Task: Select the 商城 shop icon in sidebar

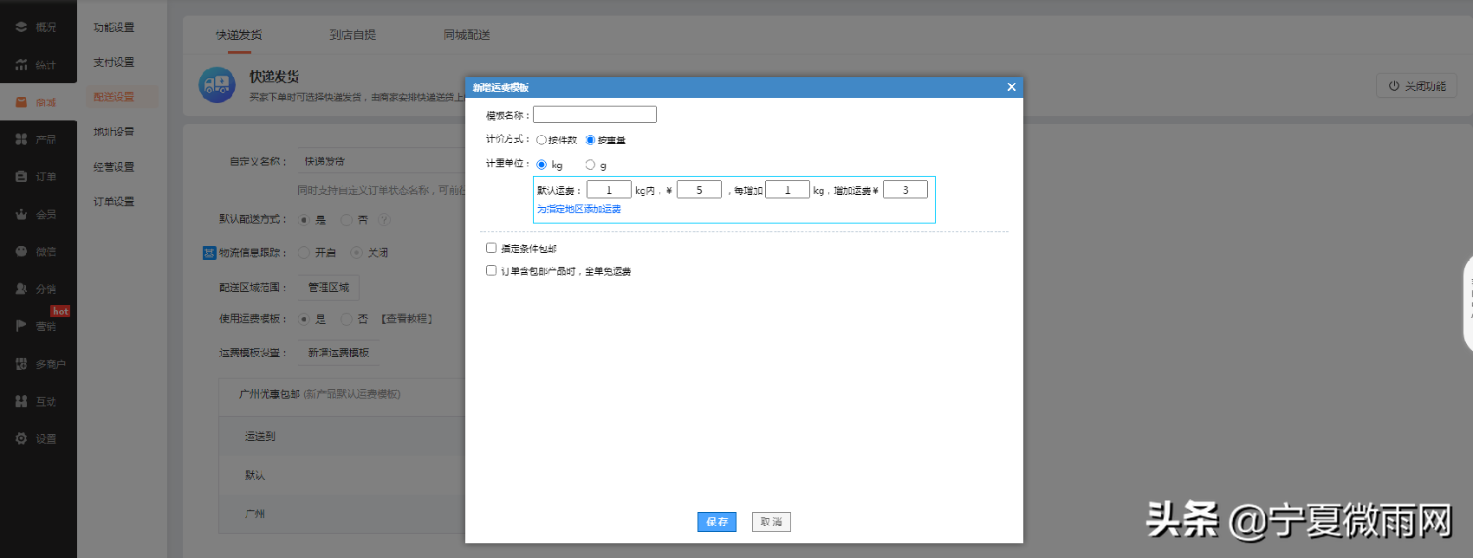Action: [21, 102]
